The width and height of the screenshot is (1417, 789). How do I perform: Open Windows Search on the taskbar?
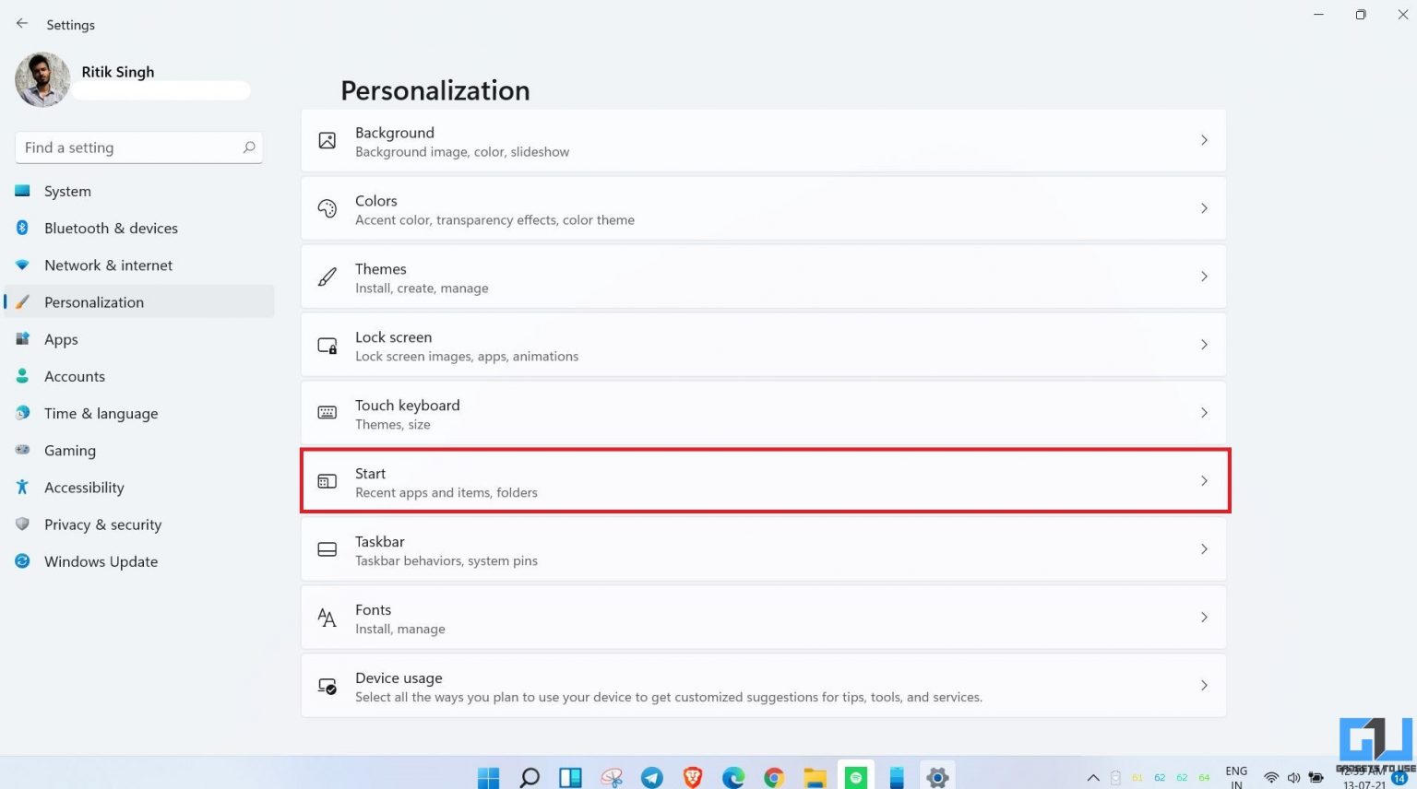pyautogui.click(x=529, y=777)
